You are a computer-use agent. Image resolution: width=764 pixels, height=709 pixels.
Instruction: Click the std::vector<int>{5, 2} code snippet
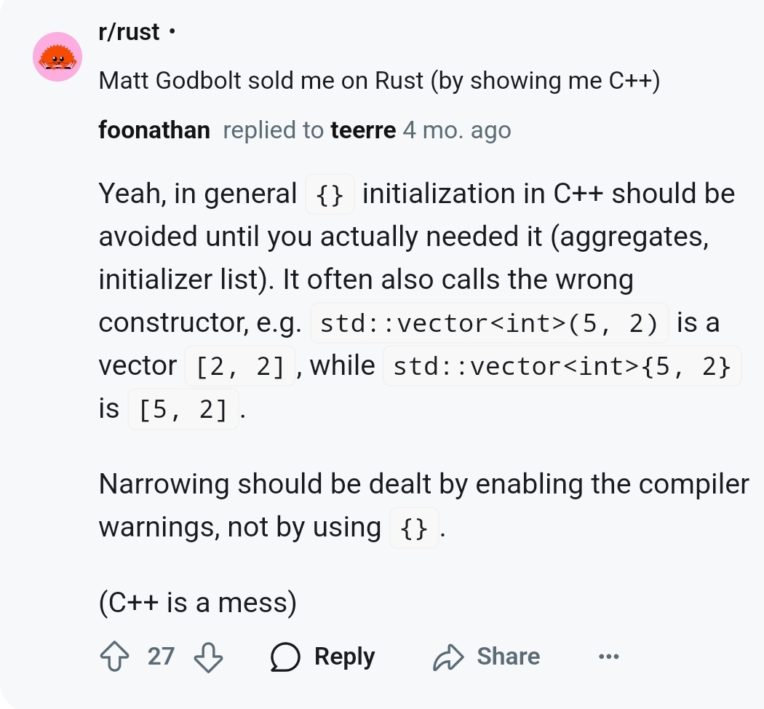(562, 366)
